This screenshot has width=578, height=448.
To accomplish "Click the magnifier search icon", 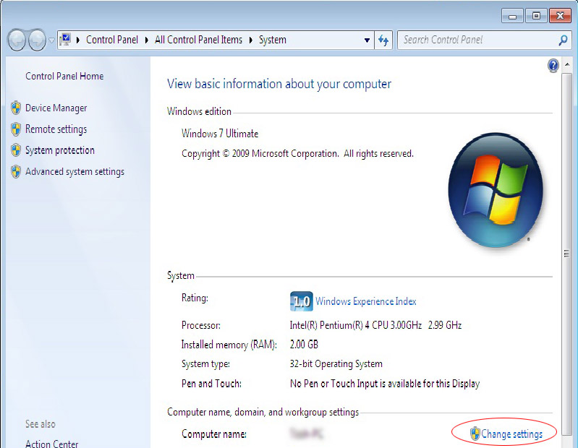I will [563, 40].
